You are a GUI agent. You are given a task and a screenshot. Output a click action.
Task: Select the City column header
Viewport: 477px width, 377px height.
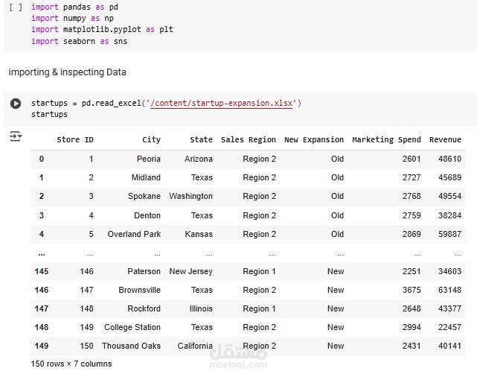coord(151,140)
